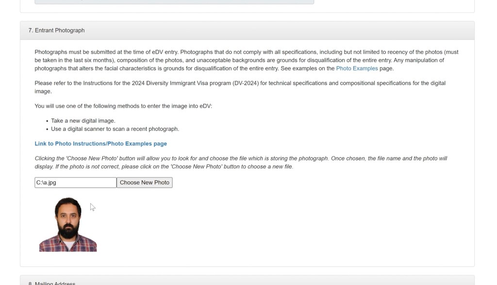497x285 pixels.
Task: Click the 'Use a digital scanner' bullet item
Action: click(115, 129)
